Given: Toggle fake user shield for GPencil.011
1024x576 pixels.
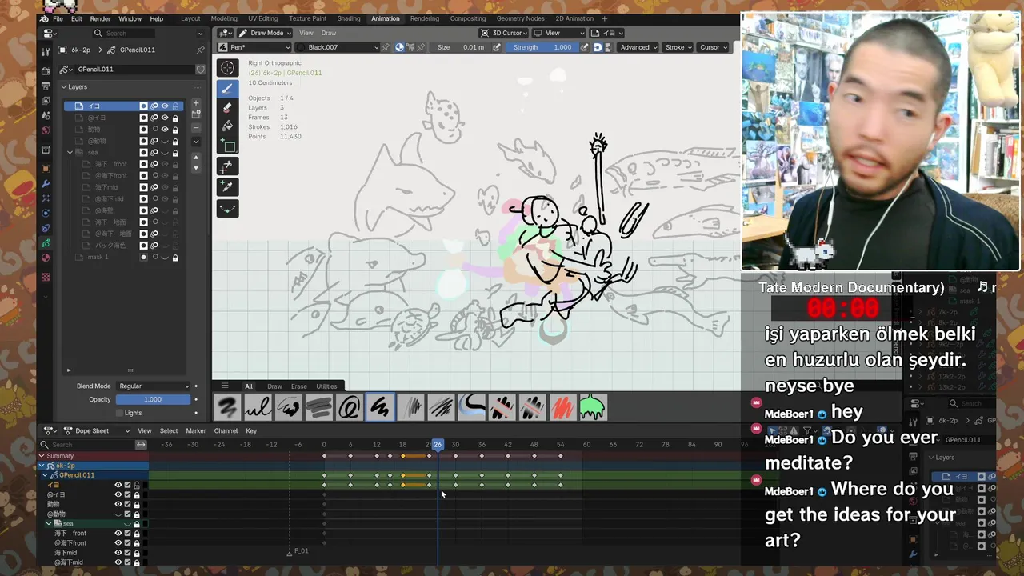Looking at the screenshot, I should tap(200, 69).
